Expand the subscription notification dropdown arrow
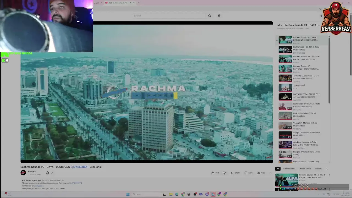The height and width of the screenshot is (198, 352). 52,173
